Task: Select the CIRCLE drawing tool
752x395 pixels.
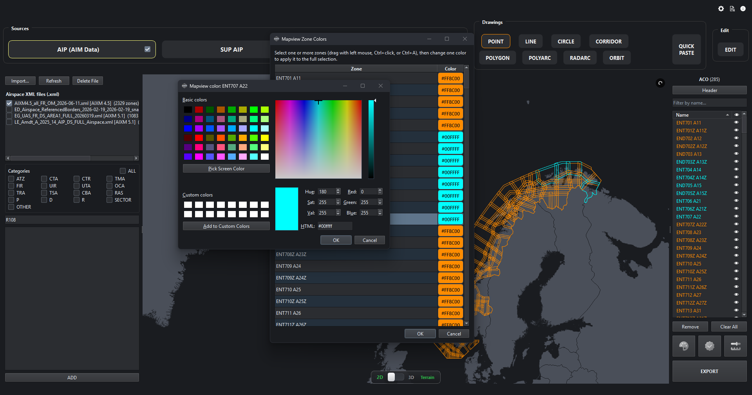Action: tap(566, 41)
